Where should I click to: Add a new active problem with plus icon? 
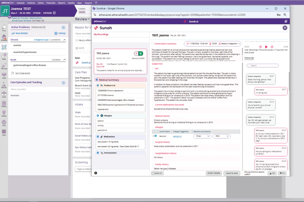(63, 27)
